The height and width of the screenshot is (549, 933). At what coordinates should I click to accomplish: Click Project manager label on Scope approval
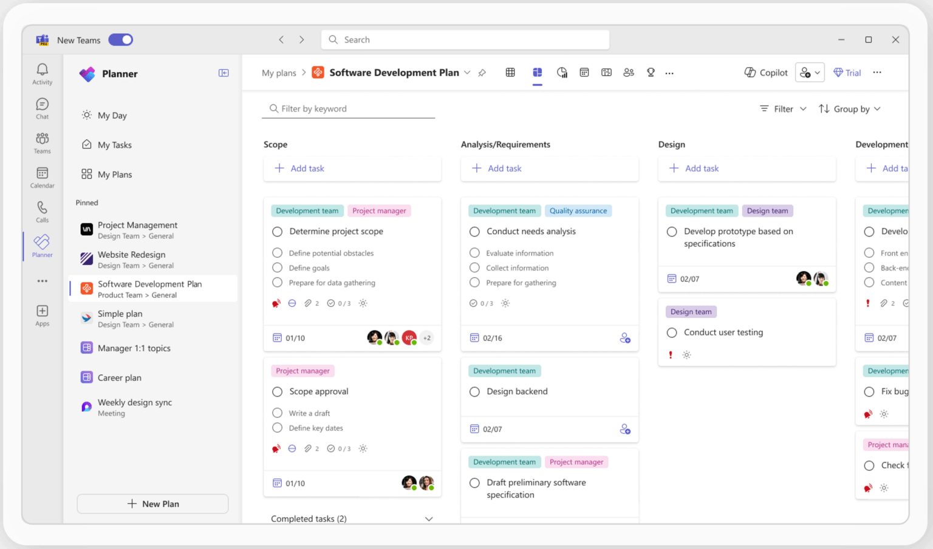pos(302,371)
